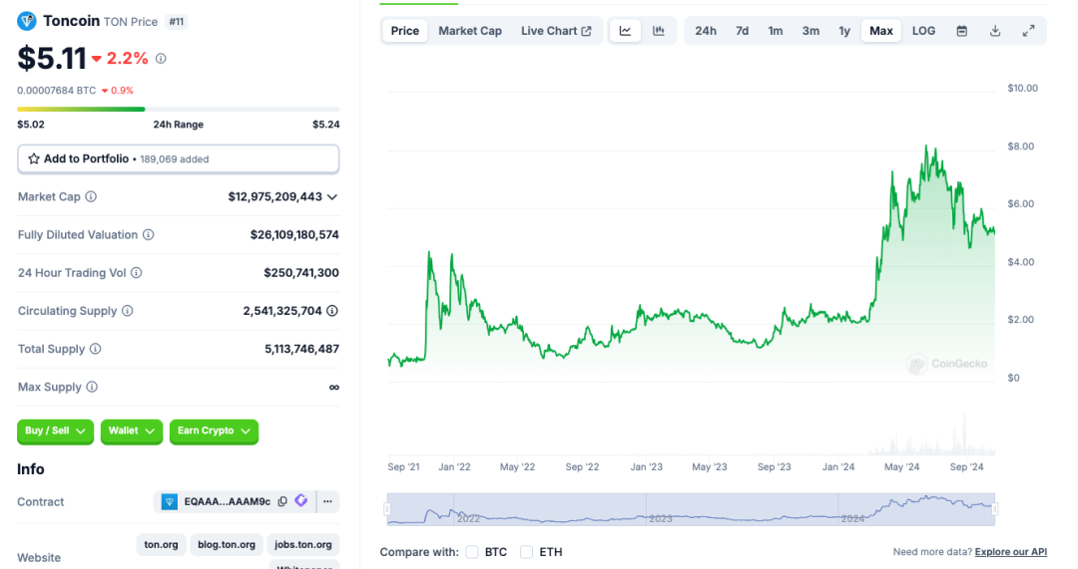Show Total Supply info icon
The height and width of the screenshot is (569, 1078).
pos(96,349)
